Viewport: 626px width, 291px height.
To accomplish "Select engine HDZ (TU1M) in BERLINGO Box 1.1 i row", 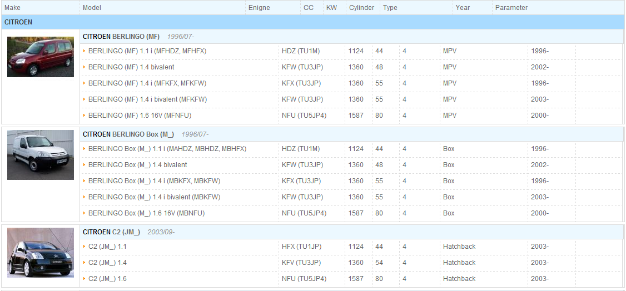I will tap(301, 149).
